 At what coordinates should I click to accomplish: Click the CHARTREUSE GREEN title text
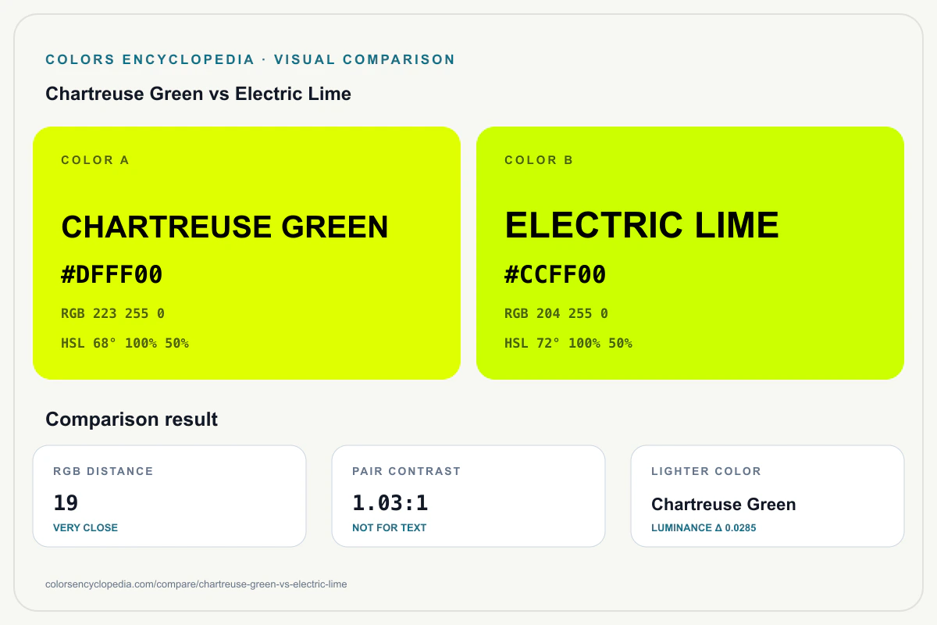(225, 227)
